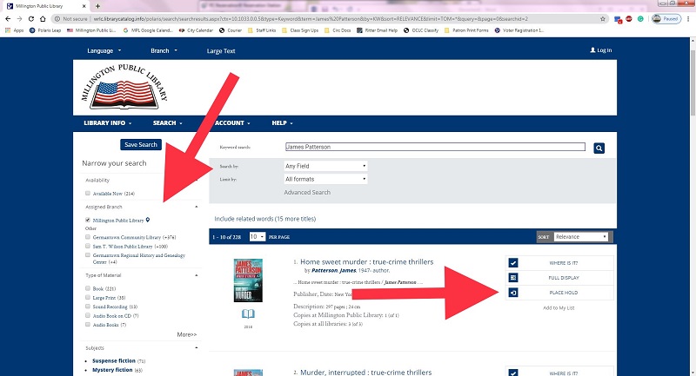Click the Where Is It icon
Screen dimensions: 696x376
point(512,262)
